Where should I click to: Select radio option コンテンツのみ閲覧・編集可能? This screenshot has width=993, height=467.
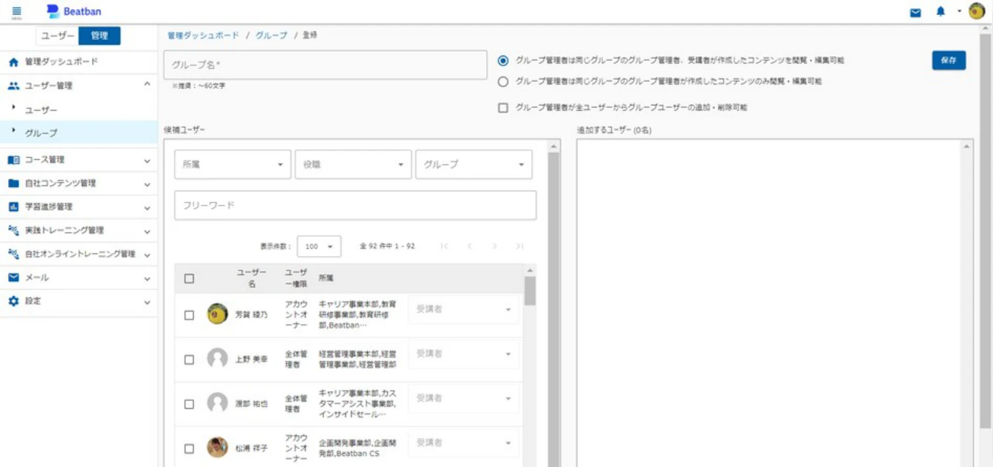(x=503, y=82)
